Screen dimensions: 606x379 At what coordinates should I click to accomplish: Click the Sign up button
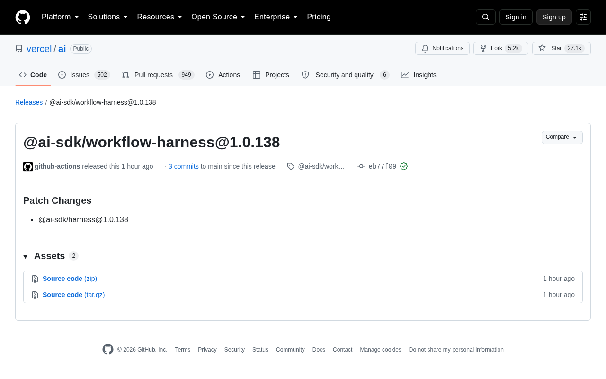click(x=554, y=17)
